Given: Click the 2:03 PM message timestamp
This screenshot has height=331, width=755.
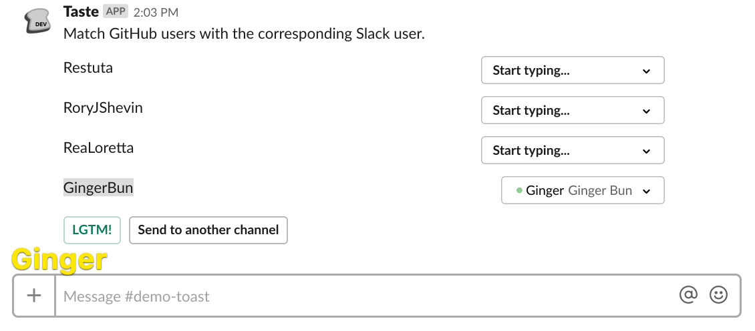Looking at the screenshot, I should click(x=156, y=13).
